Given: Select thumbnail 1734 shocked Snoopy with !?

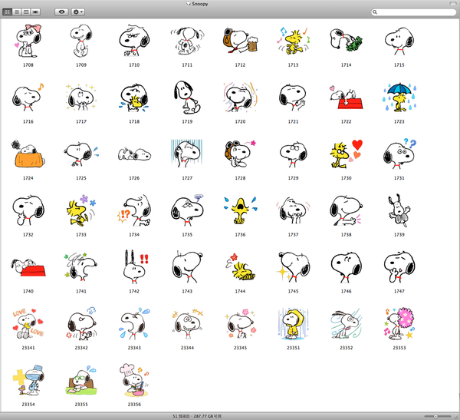Looking at the screenshot, I should pos(134,210).
